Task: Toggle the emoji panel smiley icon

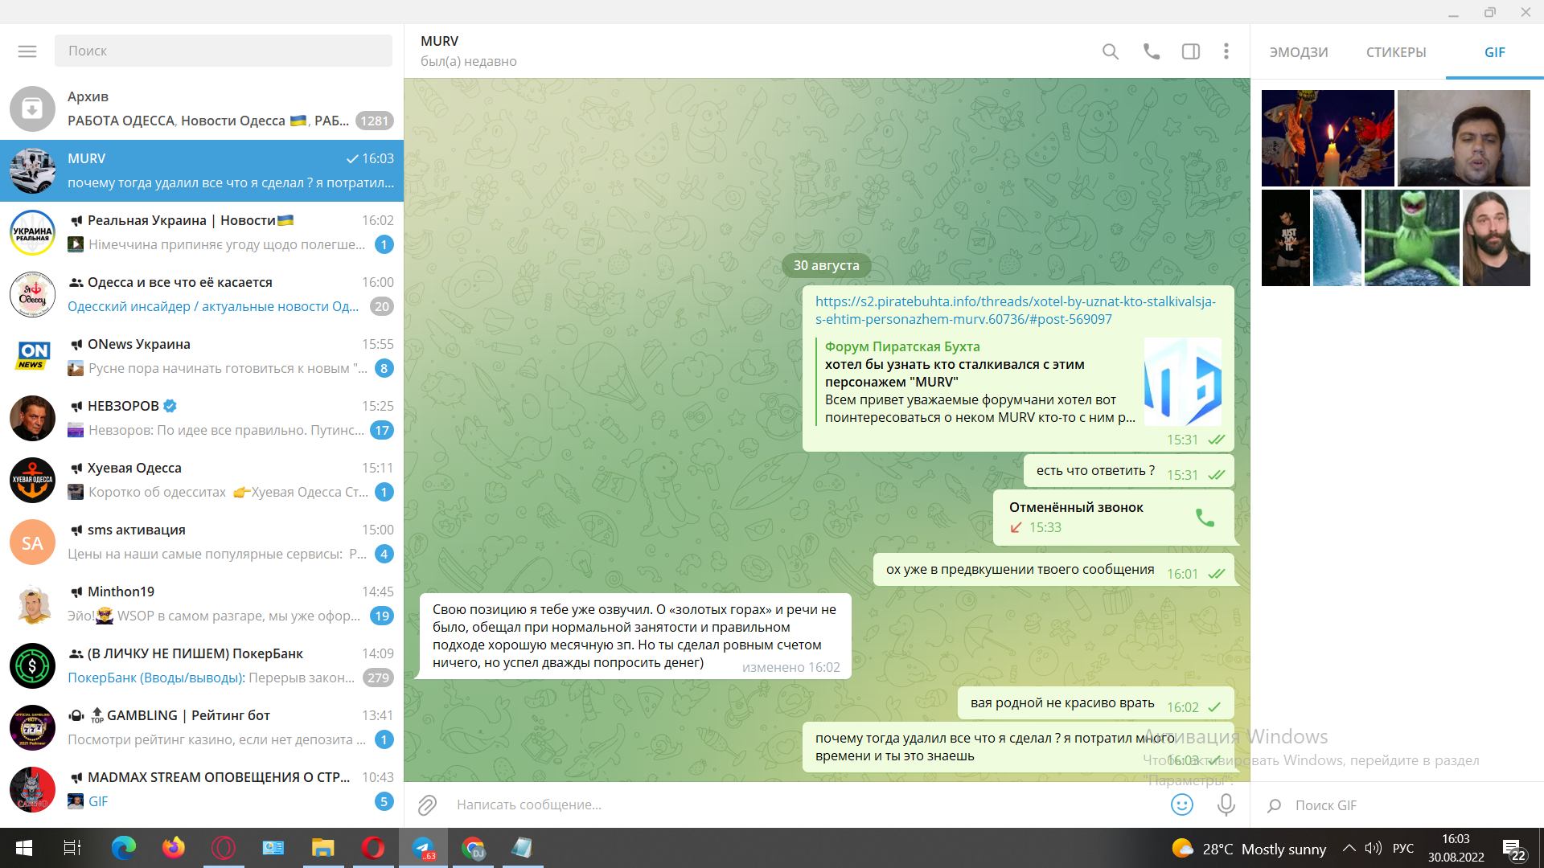Action: (x=1182, y=805)
